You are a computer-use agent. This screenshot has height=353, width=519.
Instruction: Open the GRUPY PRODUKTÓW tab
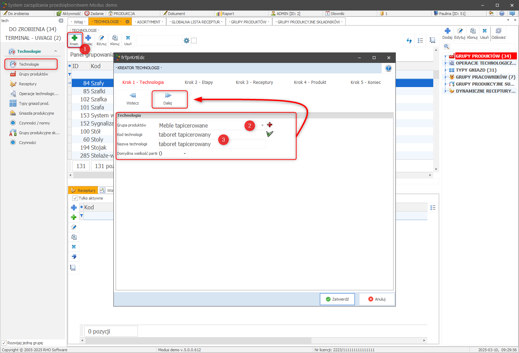click(249, 22)
